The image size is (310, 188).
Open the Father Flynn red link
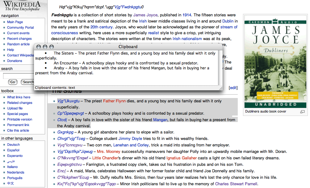114,101
